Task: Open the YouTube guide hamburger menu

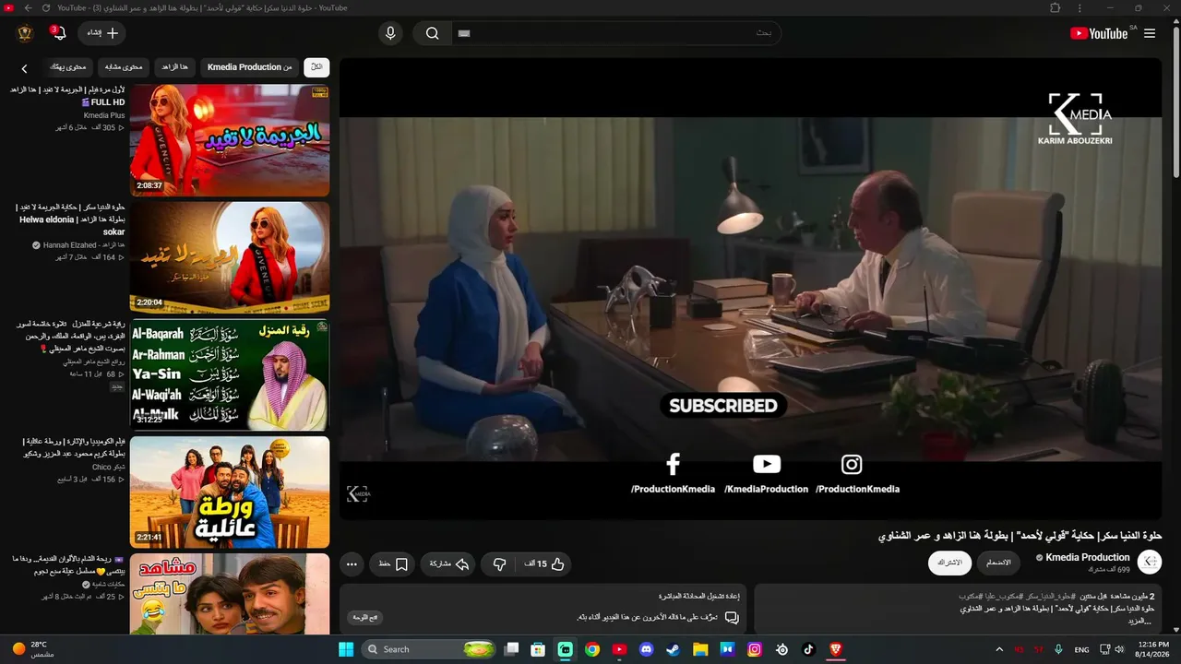Action: pyautogui.click(x=1150, y=33)
